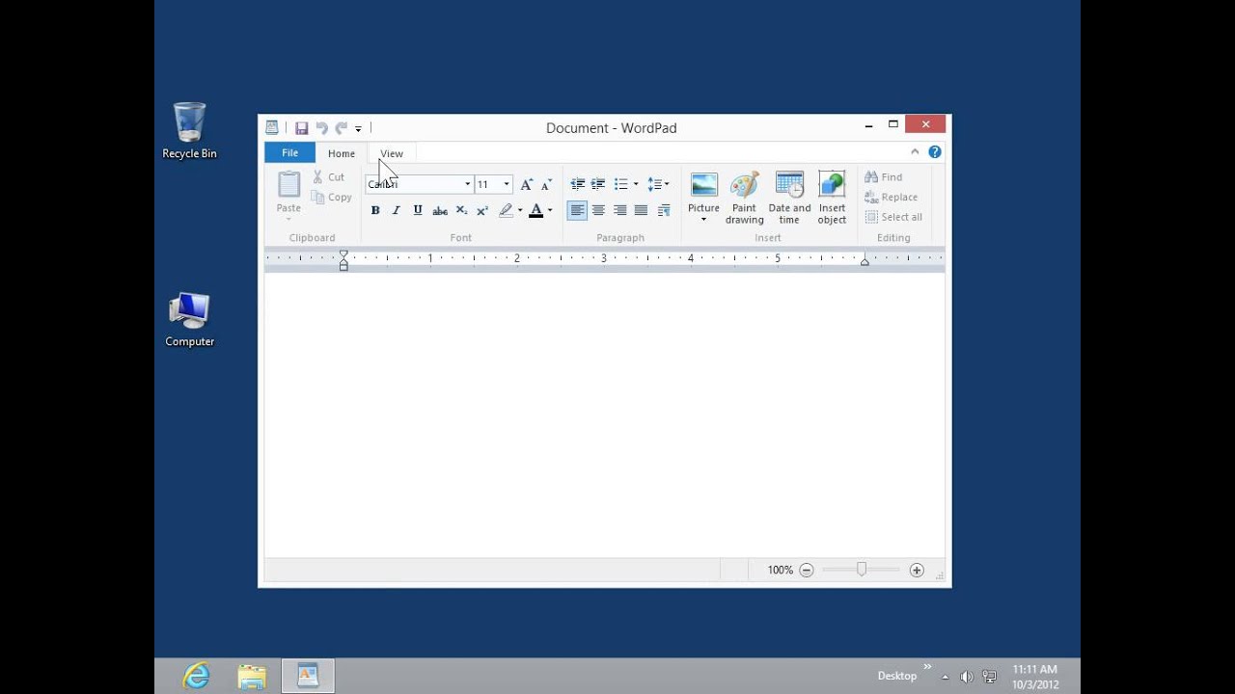Click the 100% zoom level text

(x=780, y=571)
